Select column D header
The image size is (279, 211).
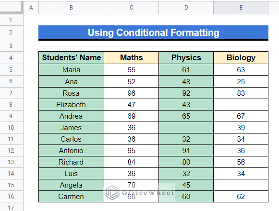(186, 8)
